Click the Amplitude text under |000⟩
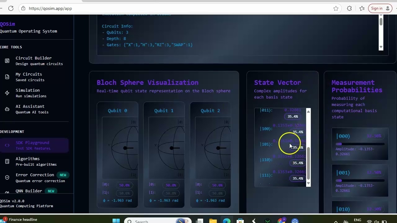The width and height of the screenshot is (397, 223). point(355,151)
